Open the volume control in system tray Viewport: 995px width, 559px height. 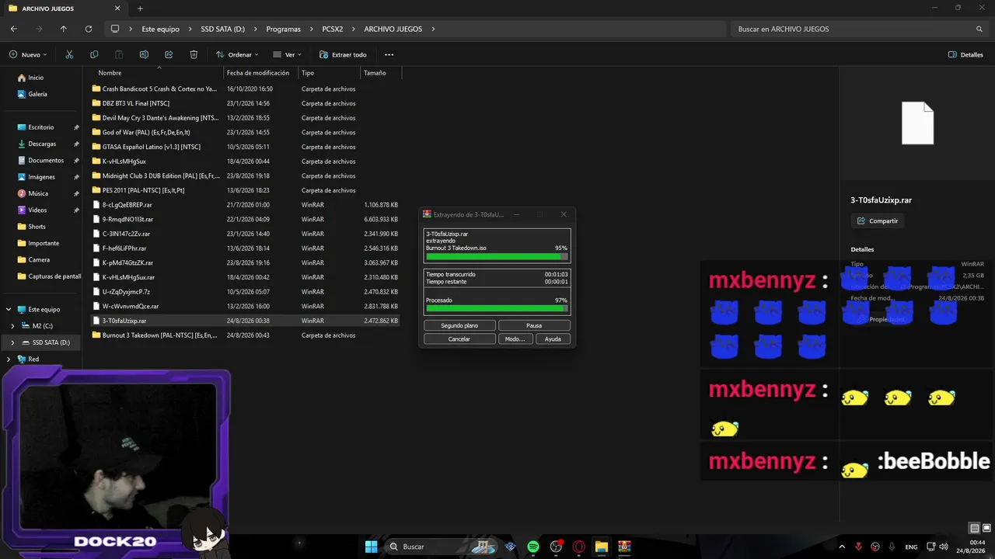pos(943,547)
